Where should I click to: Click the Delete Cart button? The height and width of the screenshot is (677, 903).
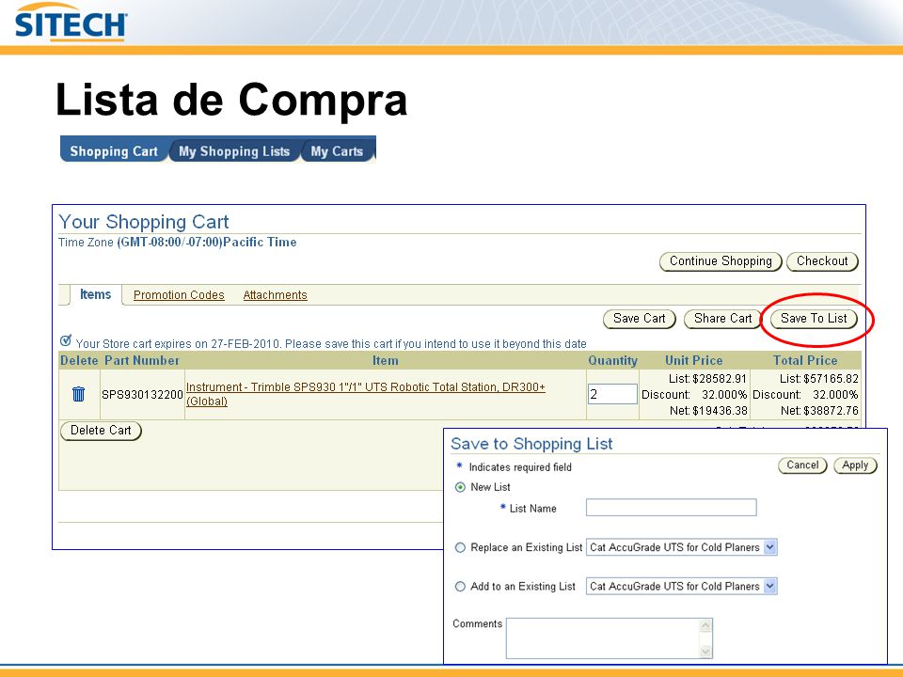101,430
